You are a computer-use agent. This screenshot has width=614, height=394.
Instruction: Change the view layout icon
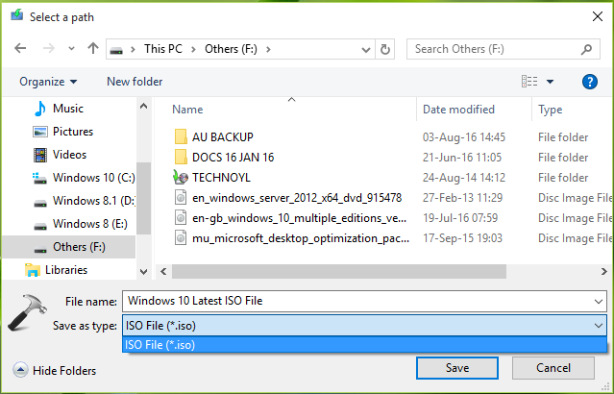point(529,82)
